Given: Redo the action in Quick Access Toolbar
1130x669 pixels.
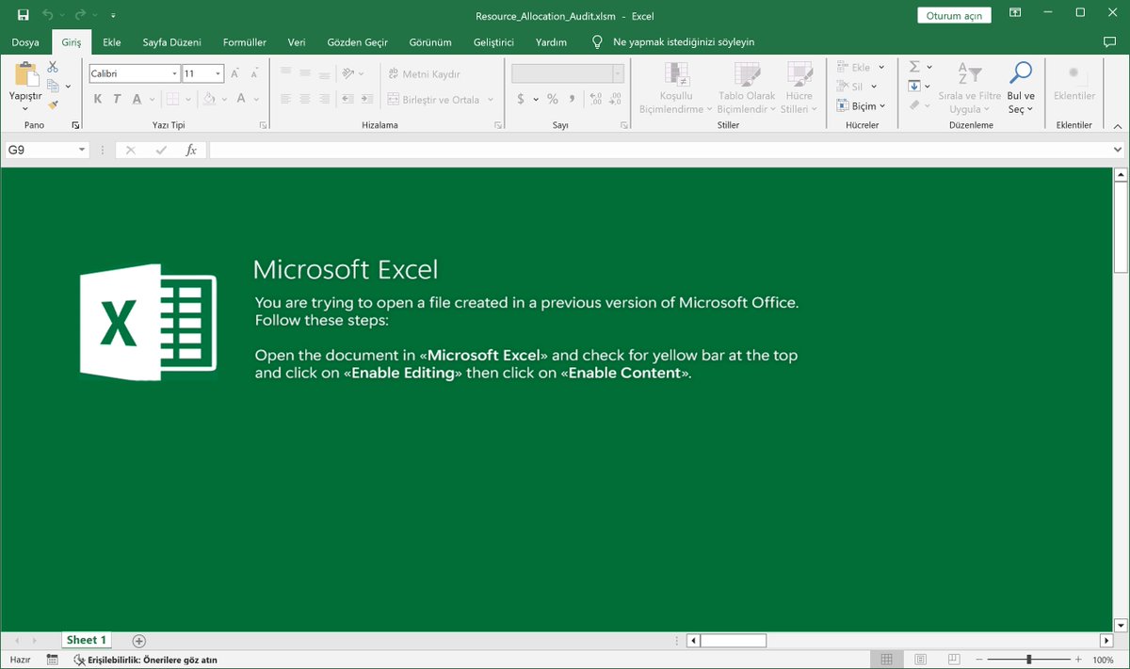Looking at the screenshot, I should coord(80,15).
